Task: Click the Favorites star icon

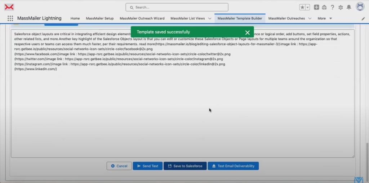Action: tap(302, 7)
